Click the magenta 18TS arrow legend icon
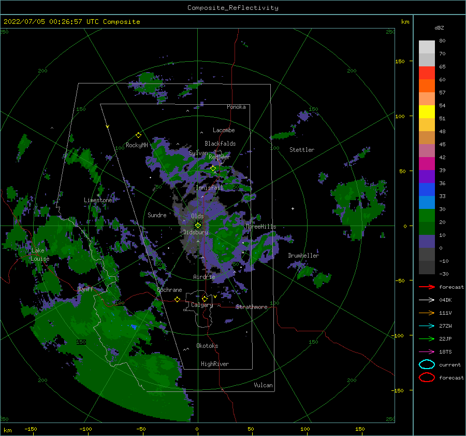This screenshot has height=436, width=466. pos(427,352)
